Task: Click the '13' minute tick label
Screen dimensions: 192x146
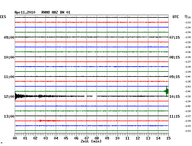Action: pos(148,138)
